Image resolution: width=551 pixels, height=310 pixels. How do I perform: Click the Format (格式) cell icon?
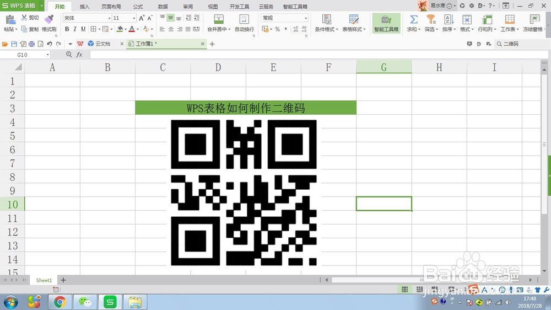(467, 19)
